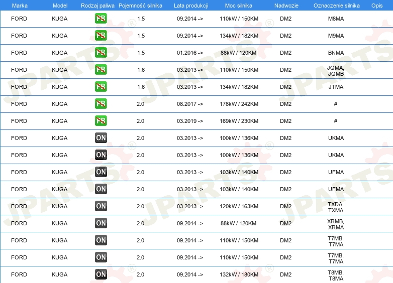Click the petrol fuel icon in the M9MA row
393x283 pixels.
pos(101,36)
